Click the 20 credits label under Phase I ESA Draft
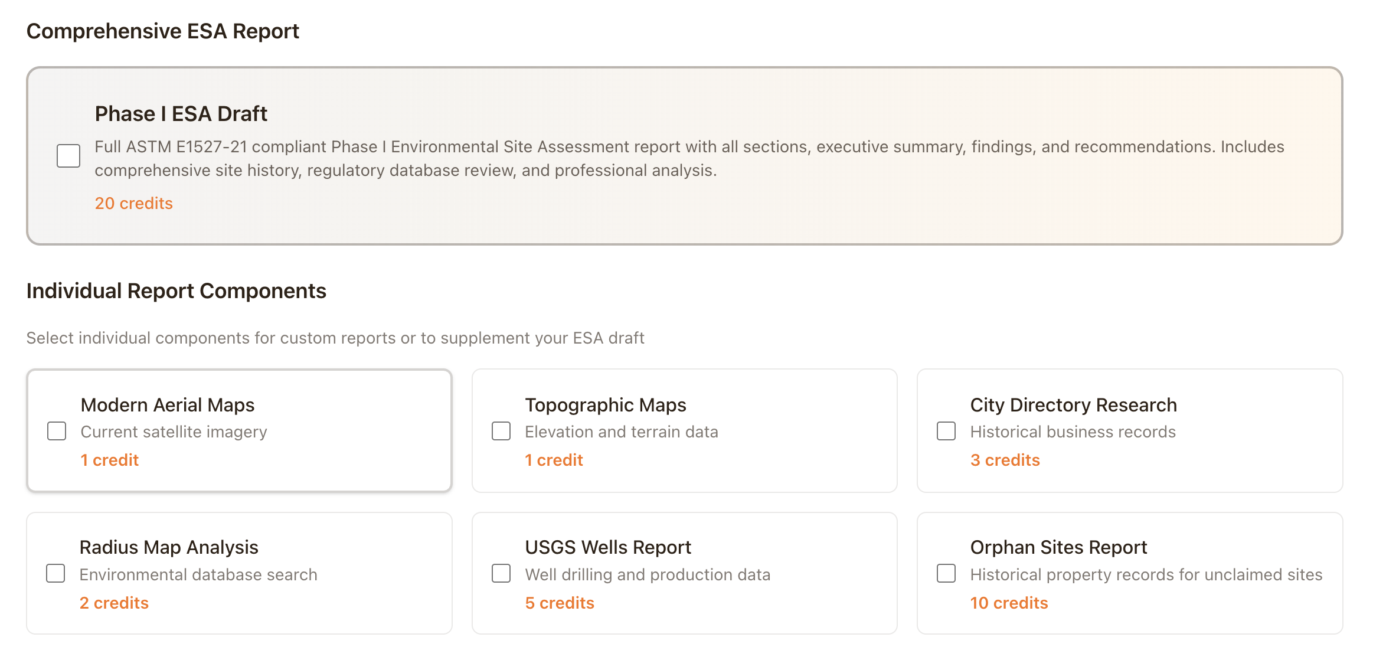Screen dimensions: 1373x660 [134, 203]
